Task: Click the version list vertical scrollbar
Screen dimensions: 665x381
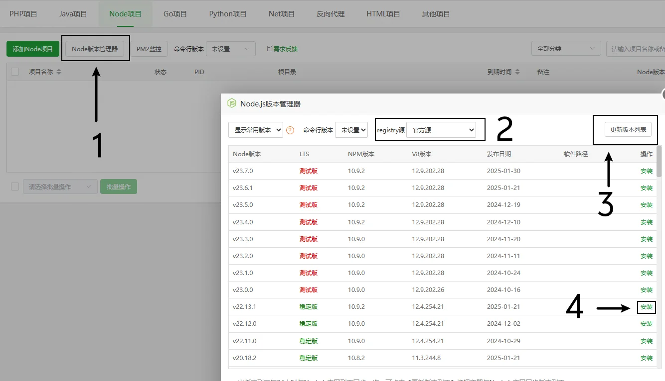Action: 659,161
